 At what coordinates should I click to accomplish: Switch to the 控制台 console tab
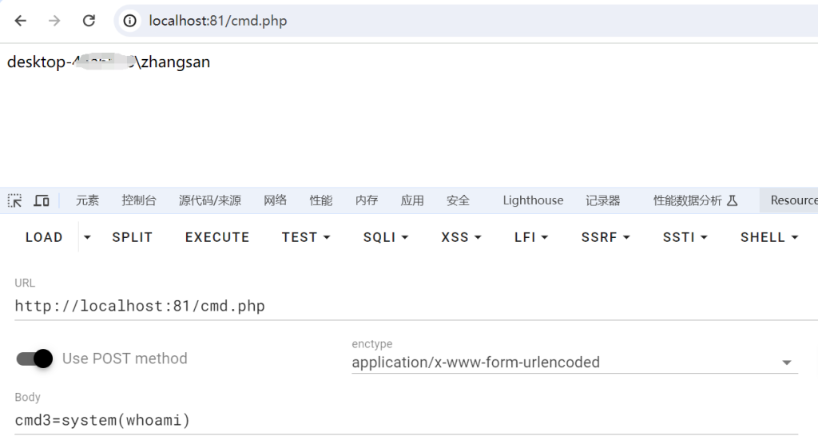tap(139, 200)
